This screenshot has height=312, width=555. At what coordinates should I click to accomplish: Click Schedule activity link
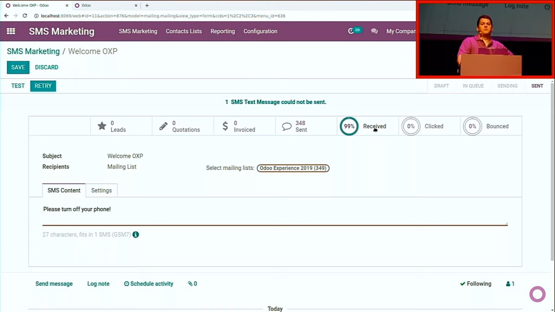[149, 284]
